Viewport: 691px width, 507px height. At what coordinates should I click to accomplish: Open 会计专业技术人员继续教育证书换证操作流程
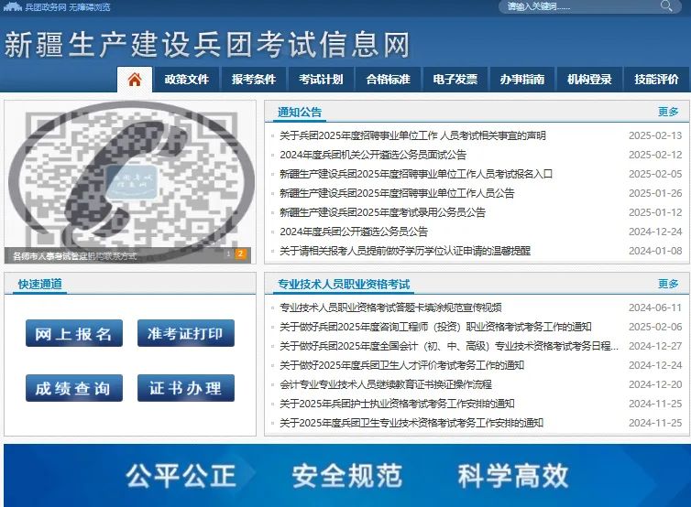click(x=386, y=384)
